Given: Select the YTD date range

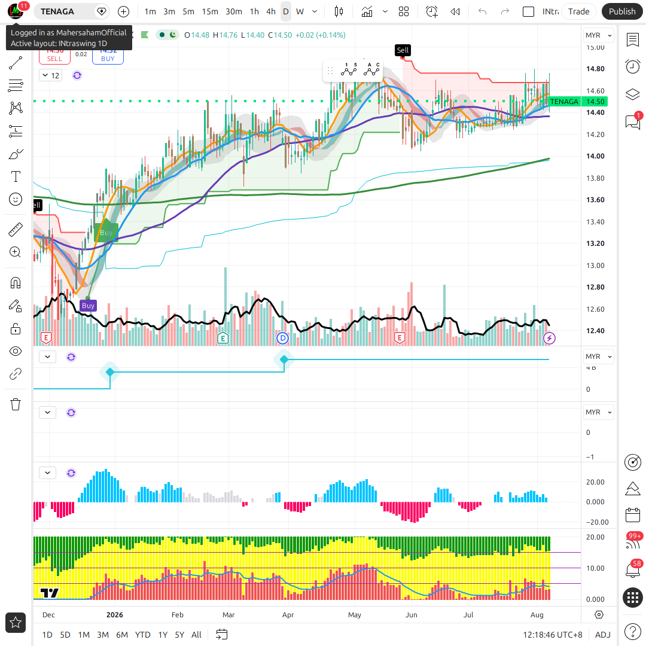Looking at the screenshot, I should [x=142, y=635].
